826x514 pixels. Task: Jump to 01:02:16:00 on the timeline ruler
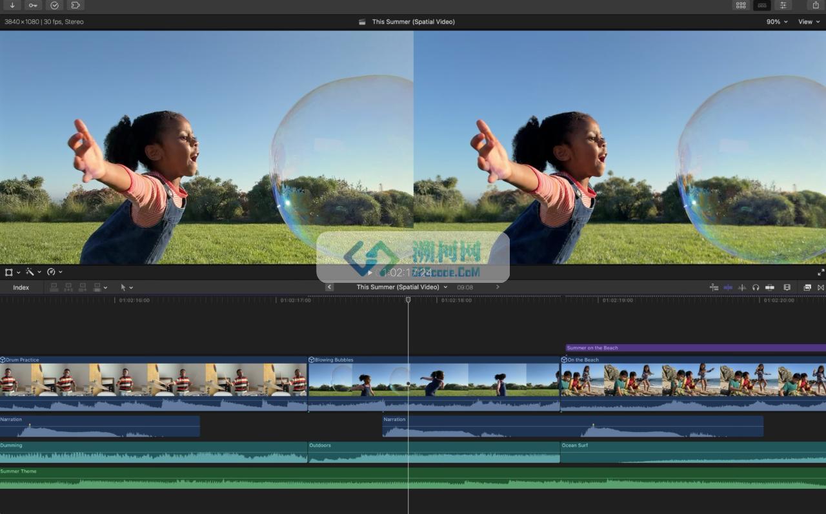click(134, 300)
